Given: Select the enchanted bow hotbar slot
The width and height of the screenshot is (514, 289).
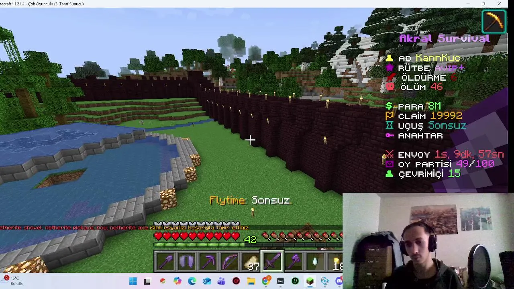Looking at the screenshot, I should (x=229, y=262).
